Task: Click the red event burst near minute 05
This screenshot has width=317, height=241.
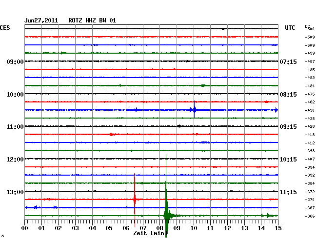Action: pos(112,134)
